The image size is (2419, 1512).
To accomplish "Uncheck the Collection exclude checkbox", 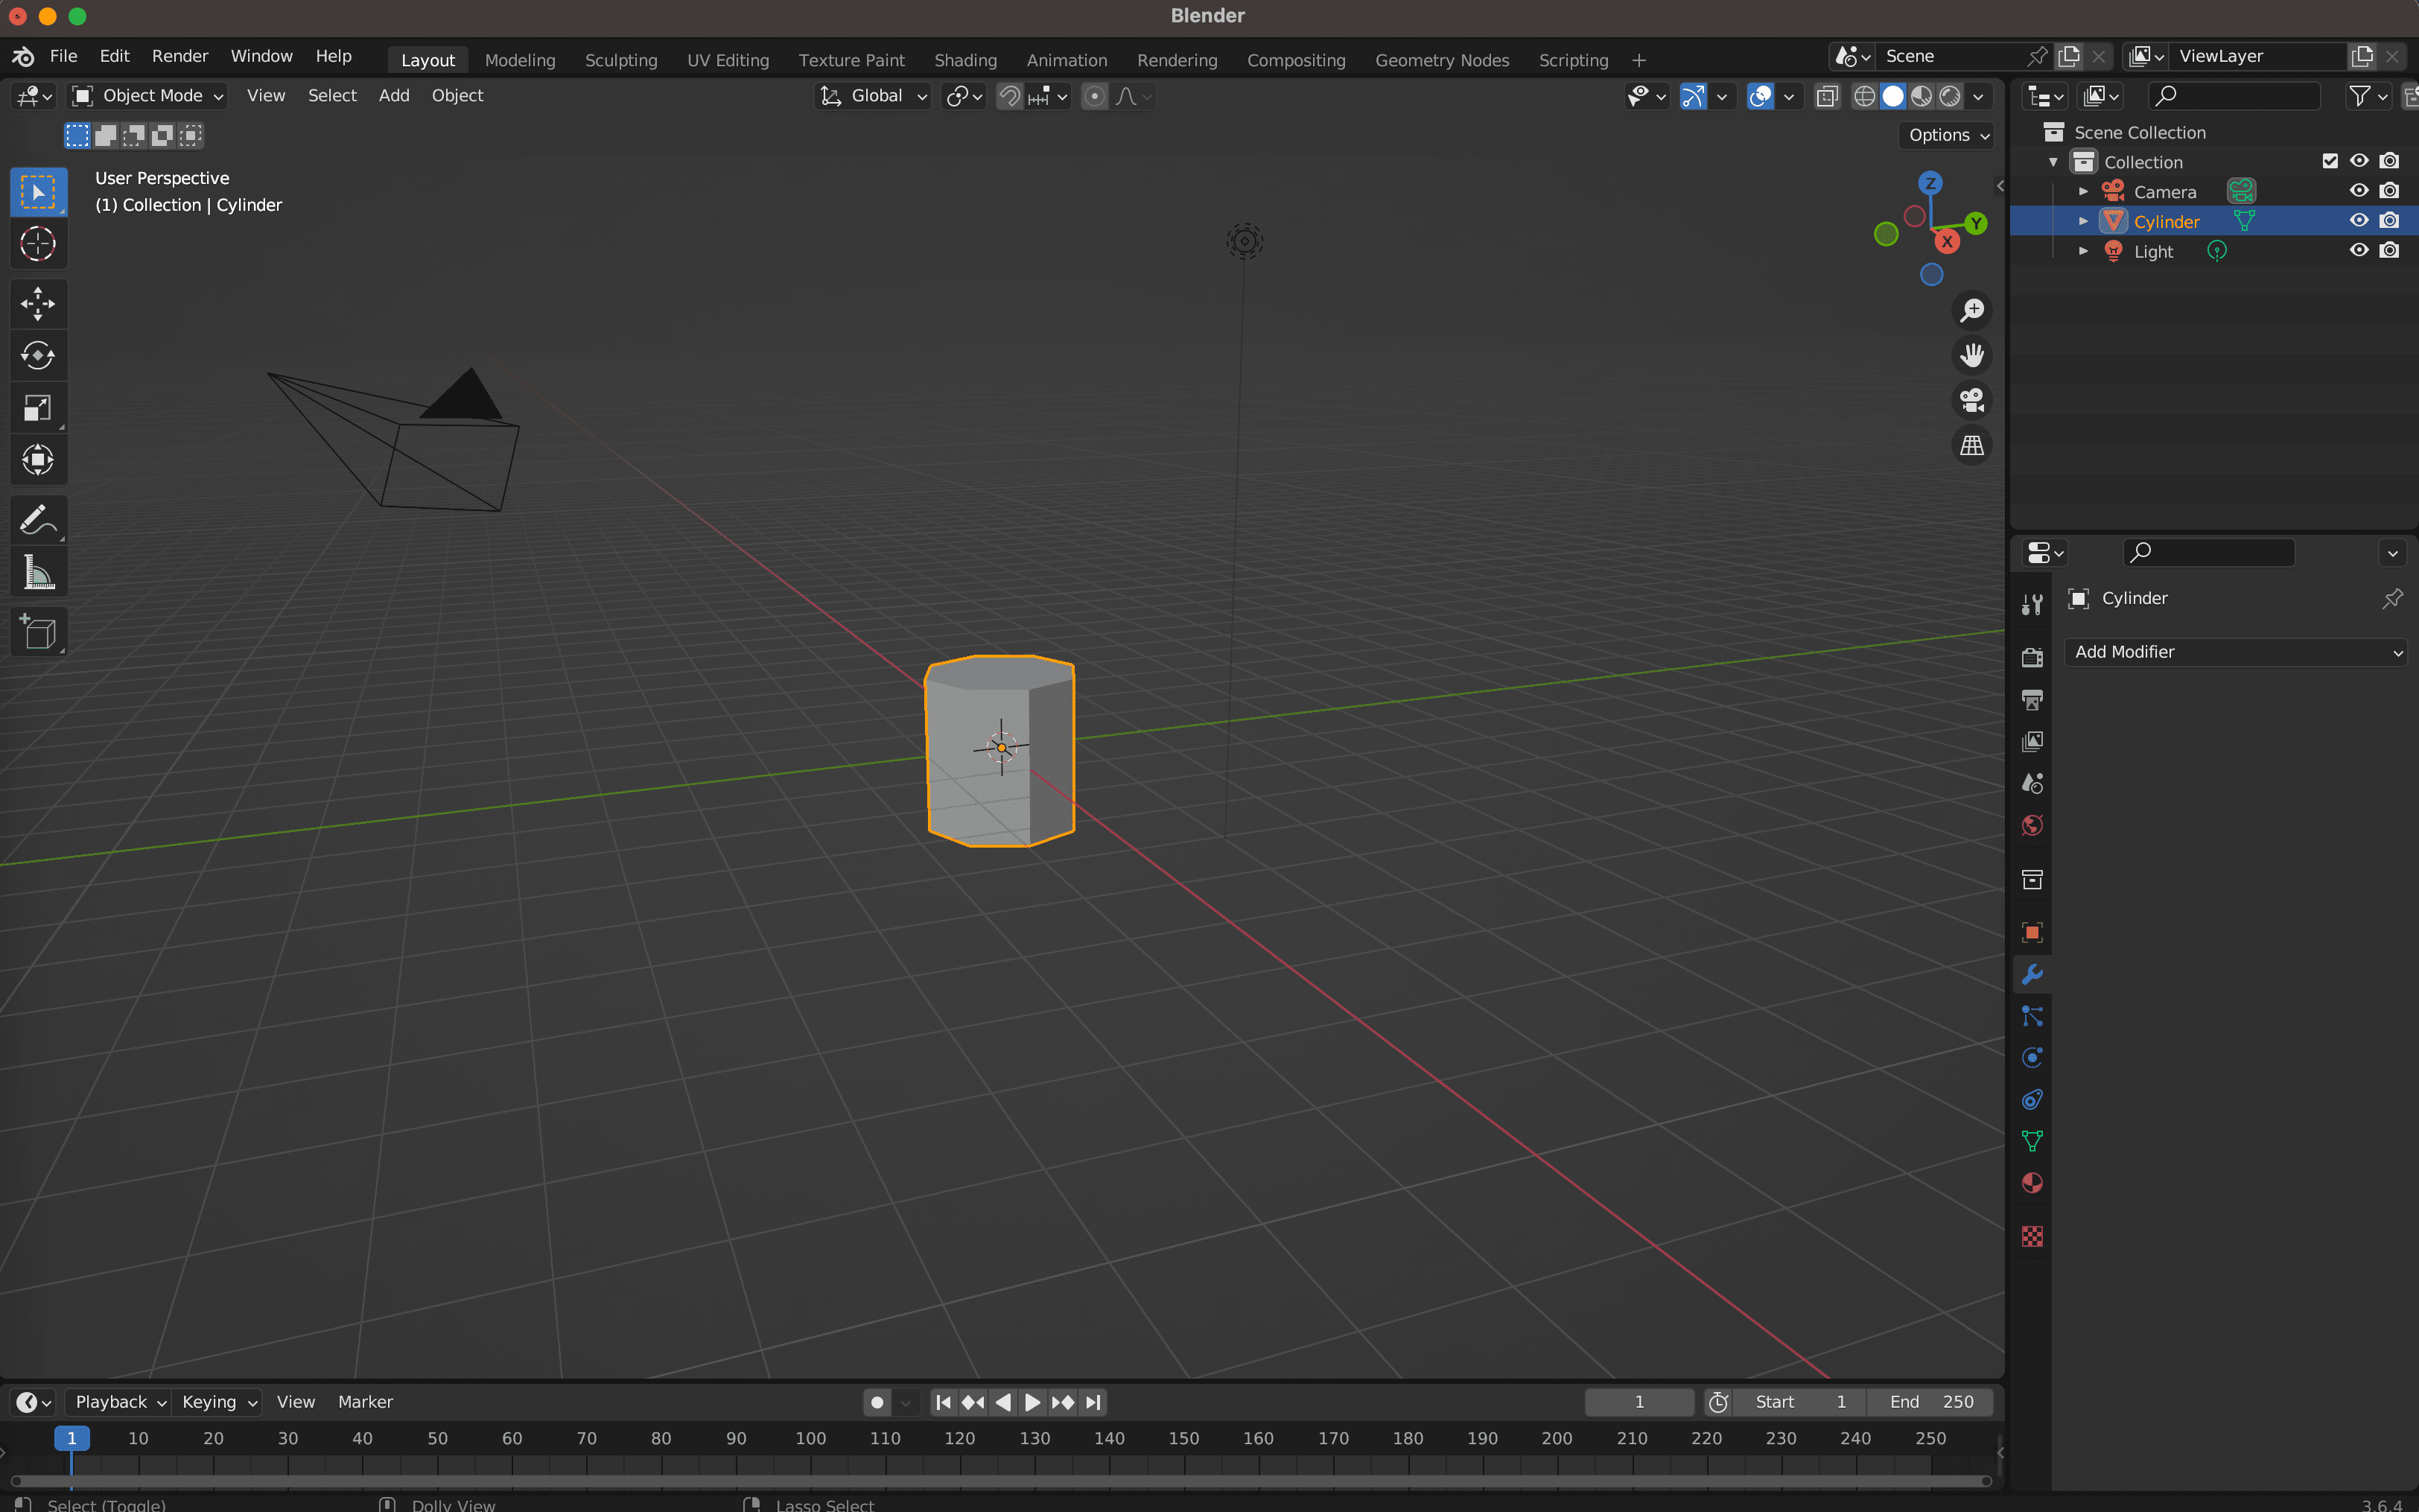I will (2330, 161).
